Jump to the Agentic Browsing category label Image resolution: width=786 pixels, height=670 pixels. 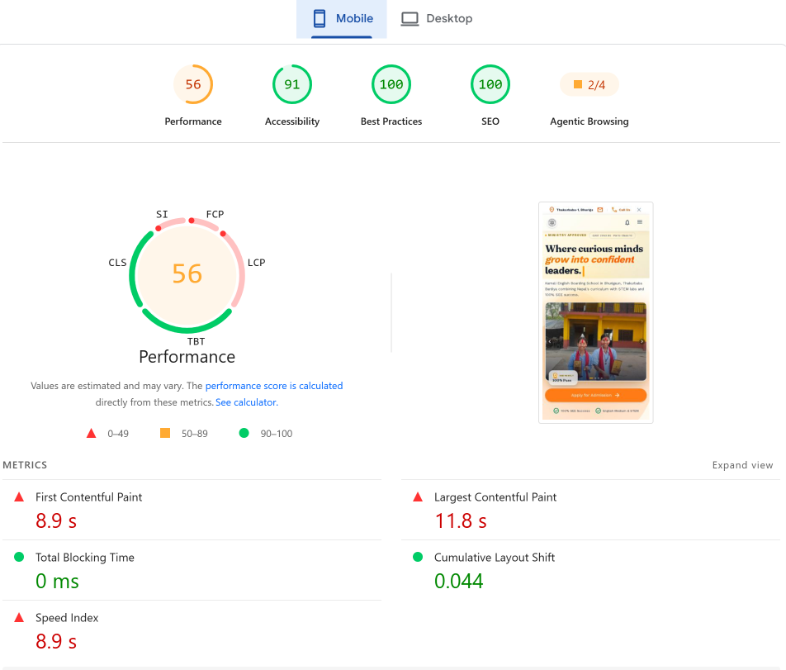tap(589, 121)
